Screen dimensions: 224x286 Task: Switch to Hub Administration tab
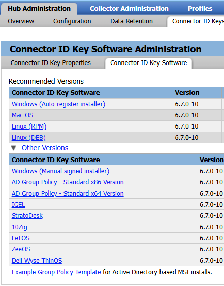click(39, 9)
